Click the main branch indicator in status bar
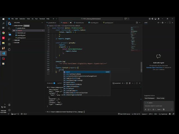The image size is (179, 134). (14, 114)
